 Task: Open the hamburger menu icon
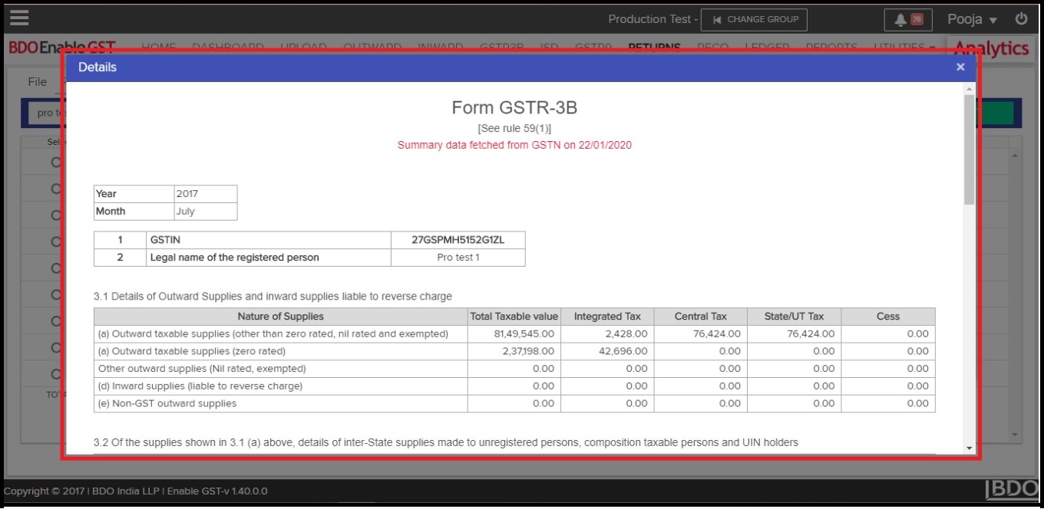coord(19,18)
